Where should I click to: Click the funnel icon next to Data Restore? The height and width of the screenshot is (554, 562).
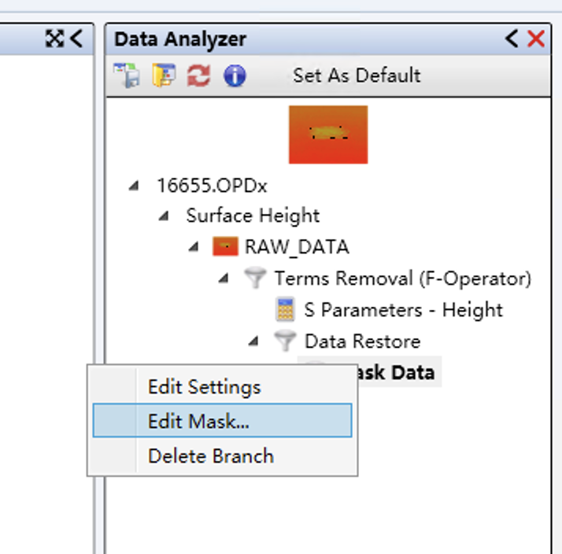click(284, 342)
